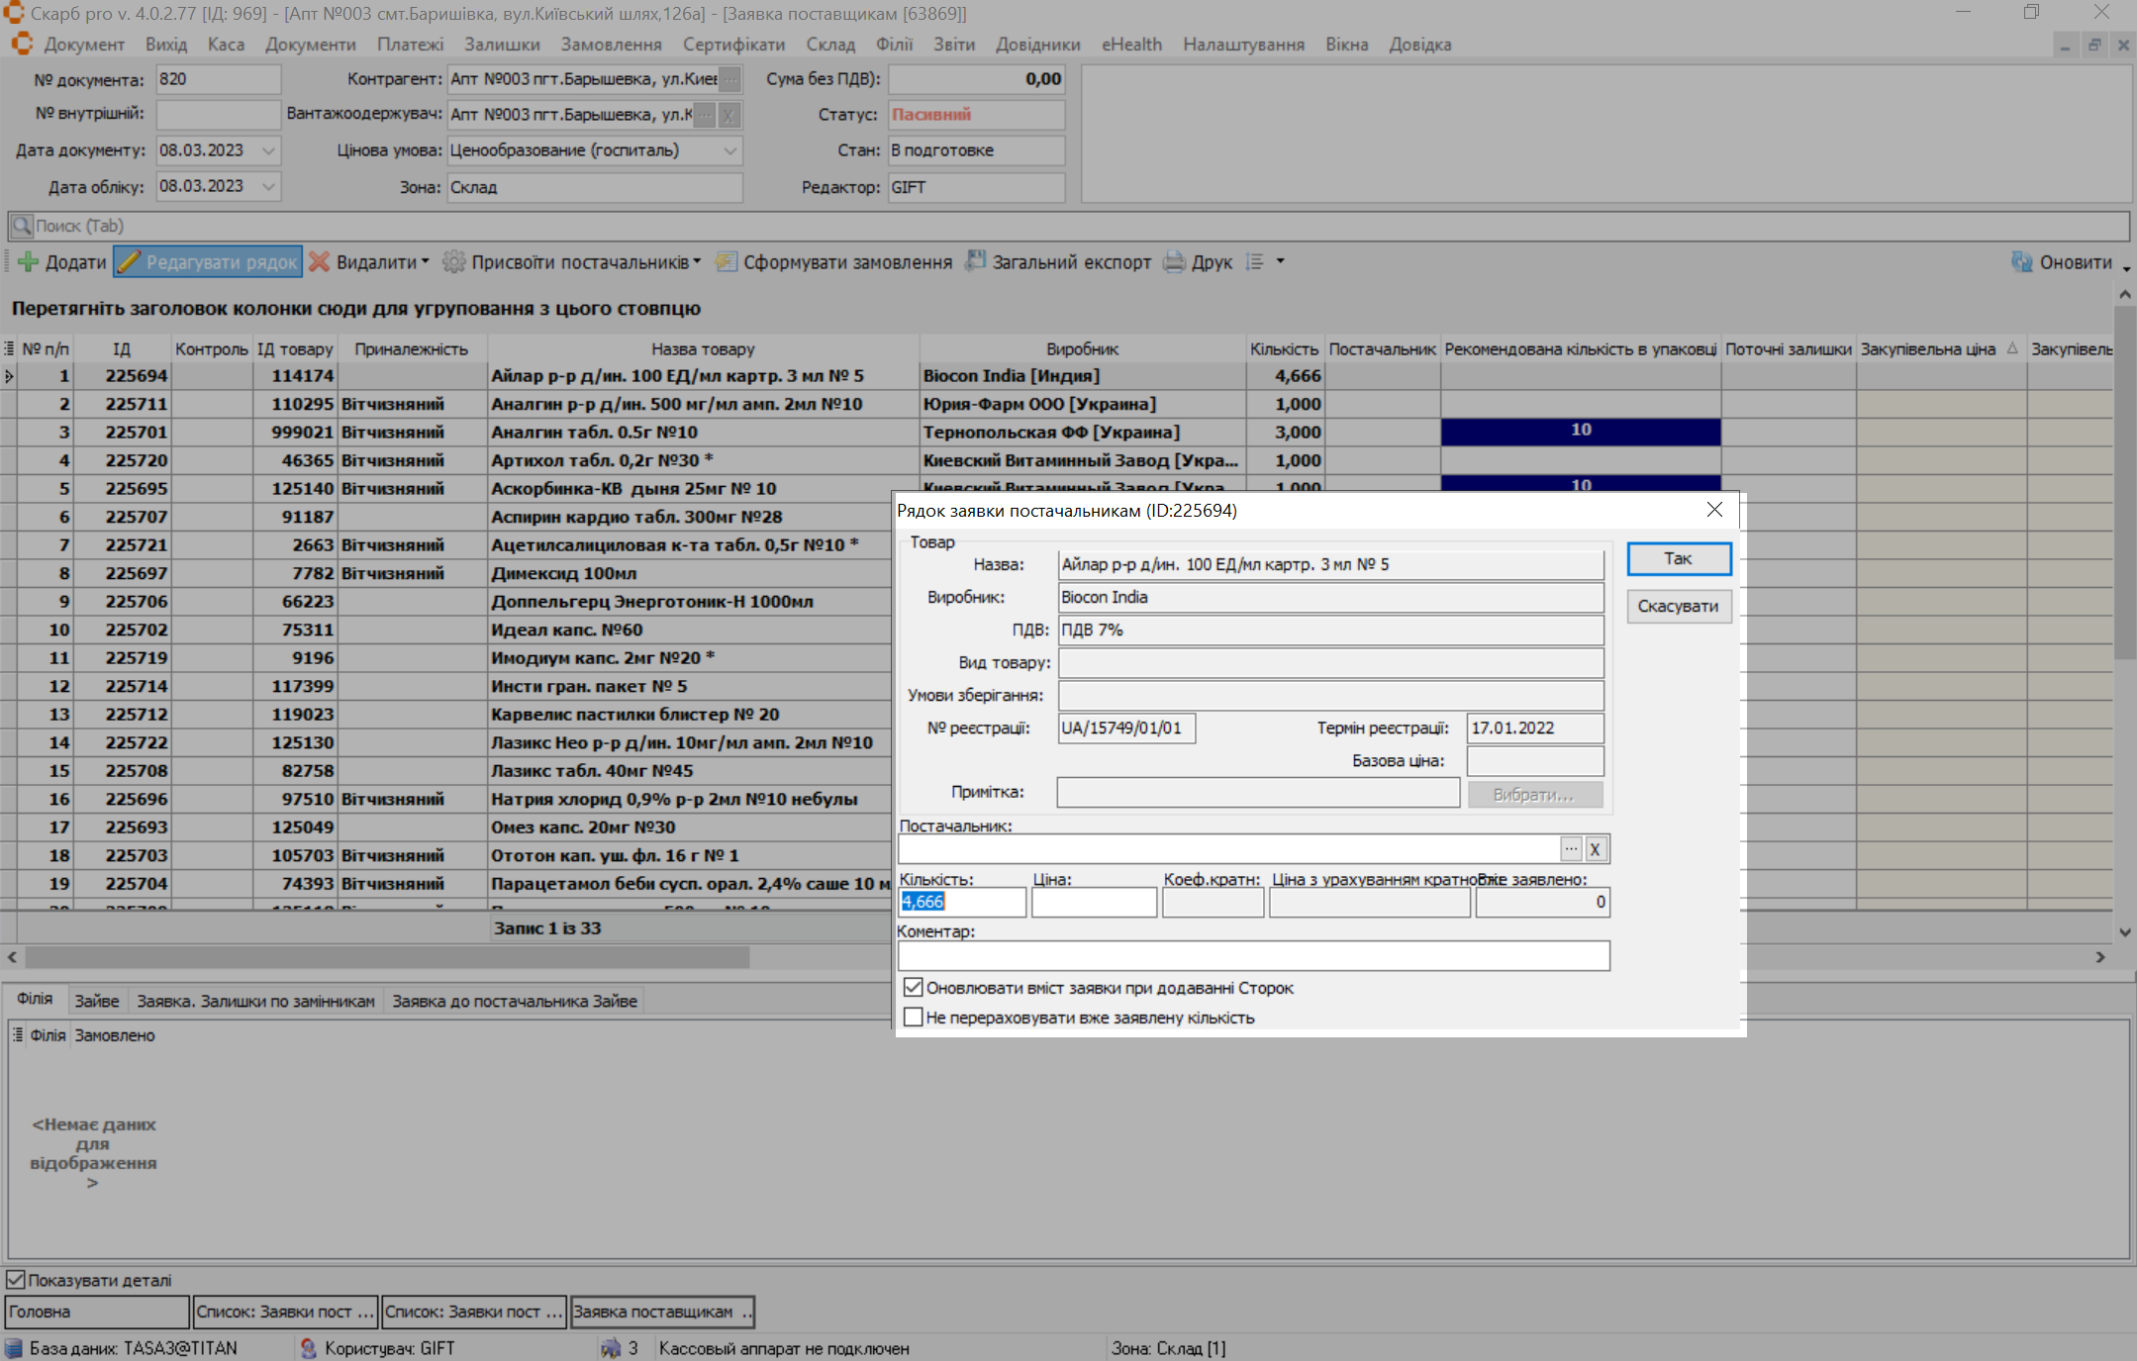Click the Присвоїти постачальників gear icon

point(453,262)
